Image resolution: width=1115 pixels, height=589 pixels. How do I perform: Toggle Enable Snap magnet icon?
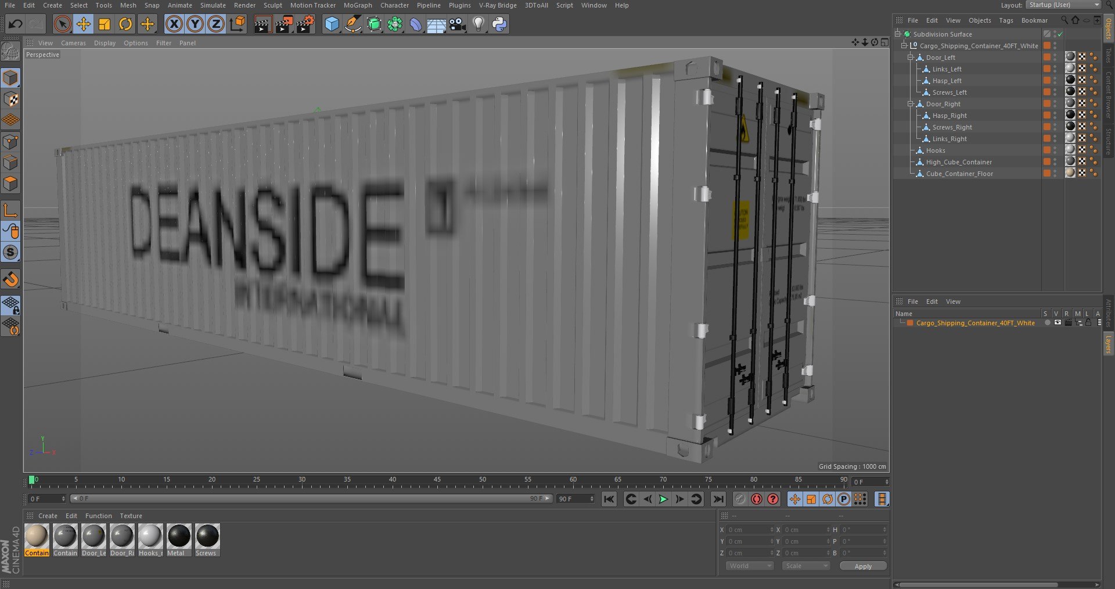[10, 279]
